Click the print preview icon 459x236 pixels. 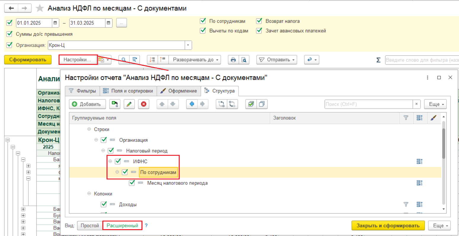point(244,60)
